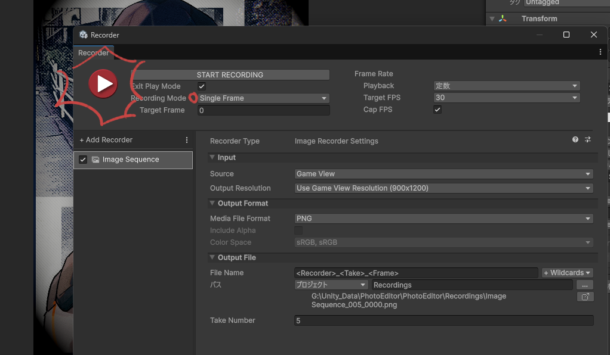Collapse the Output Format section
Screen dimensions: 610x355
click(x=212, y=203)
